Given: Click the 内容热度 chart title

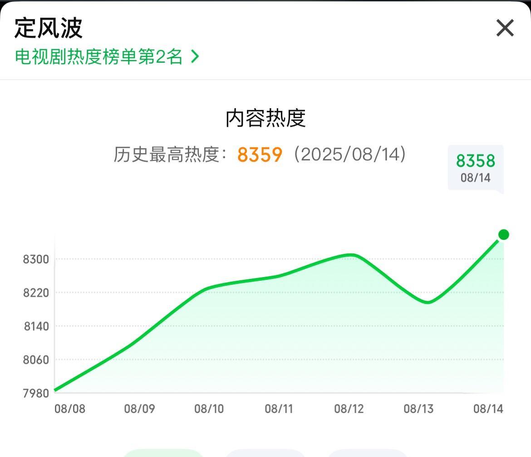Looking at the screenshot, I should (x=265, y=118).
